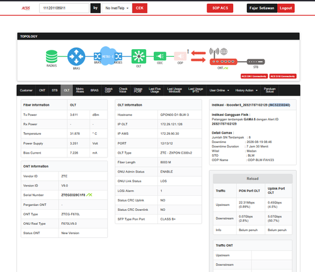Click the SOP ACS button
Screen dimensions: 315x272
[220, 8]
